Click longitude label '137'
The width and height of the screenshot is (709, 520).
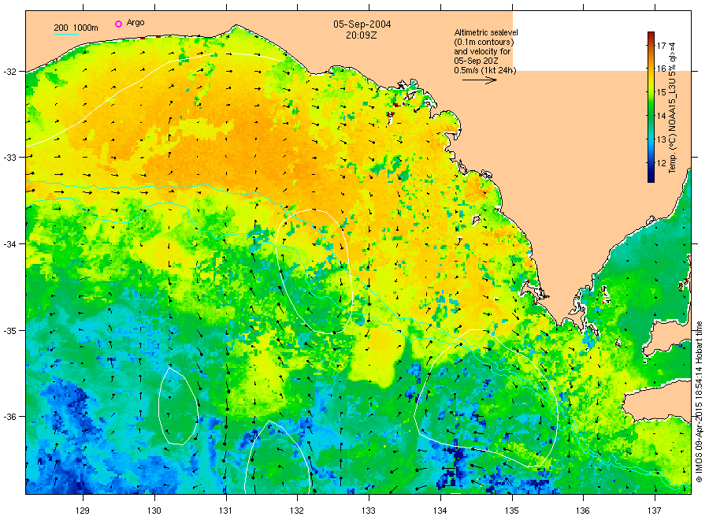(x=655, y=511)
